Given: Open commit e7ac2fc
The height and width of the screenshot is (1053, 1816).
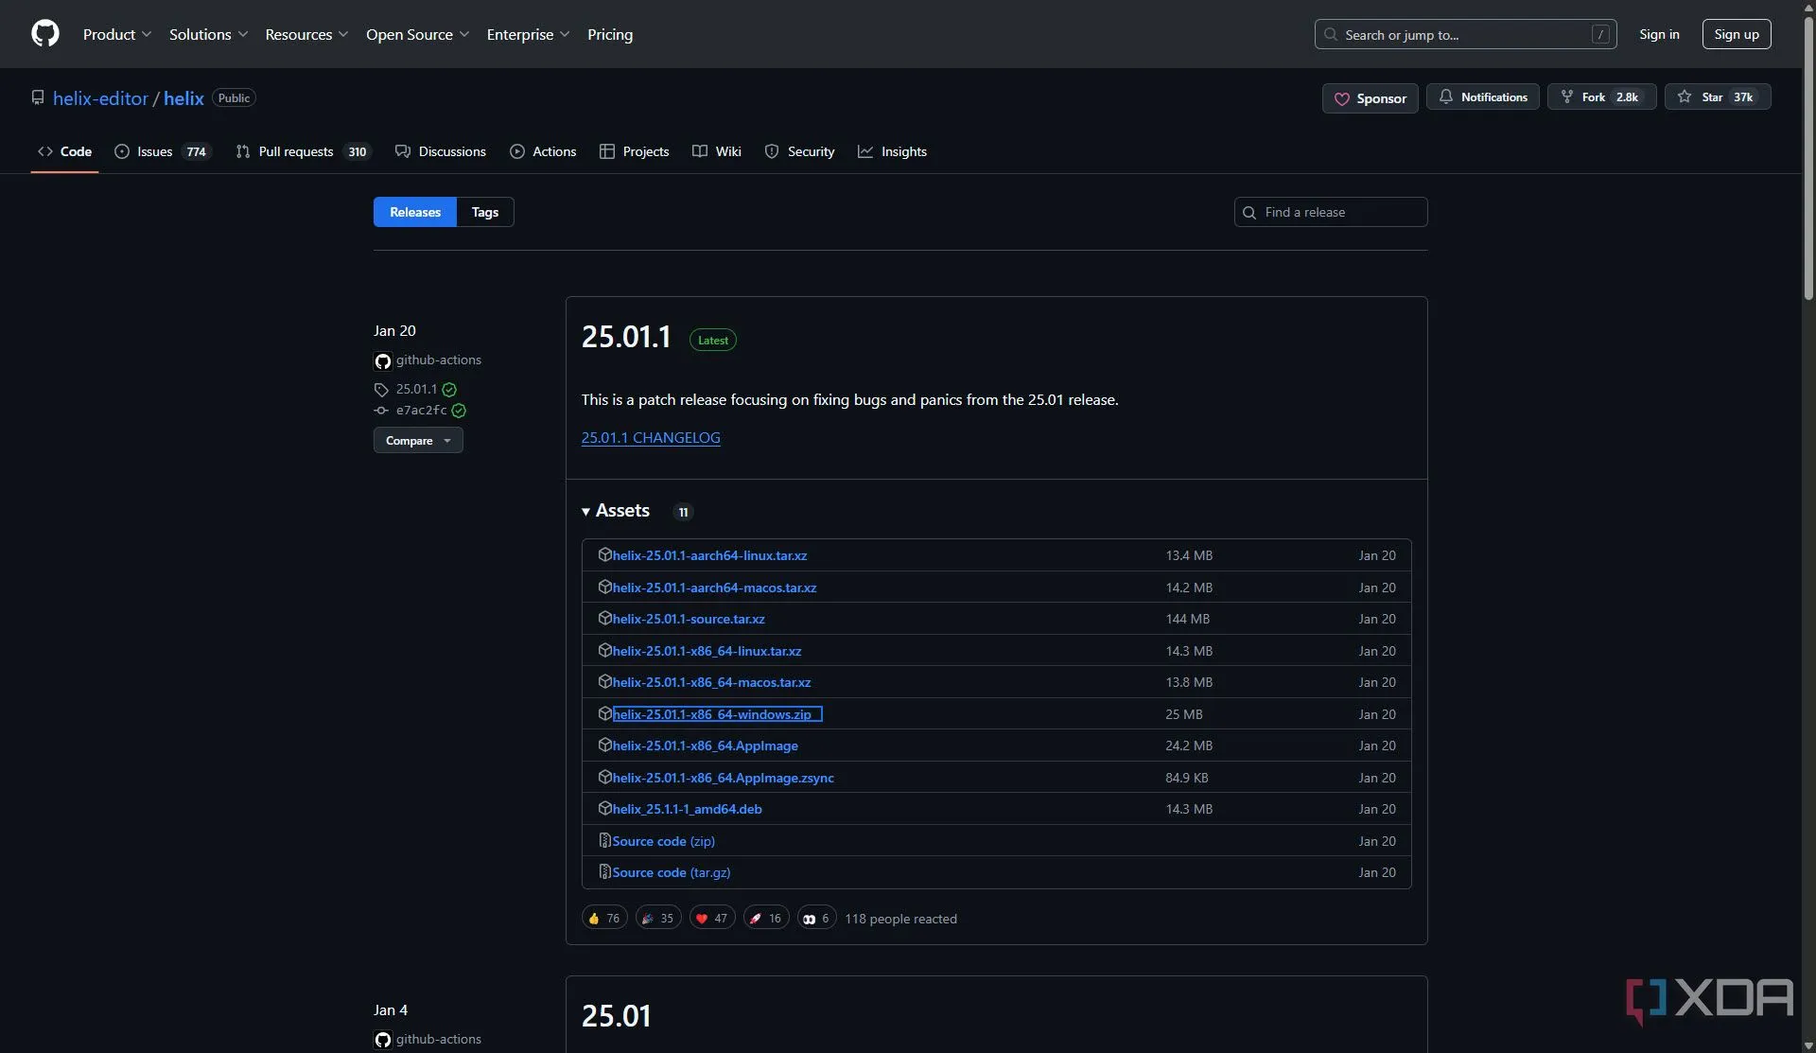Looking at the screenshot, I should click(421, 410).
